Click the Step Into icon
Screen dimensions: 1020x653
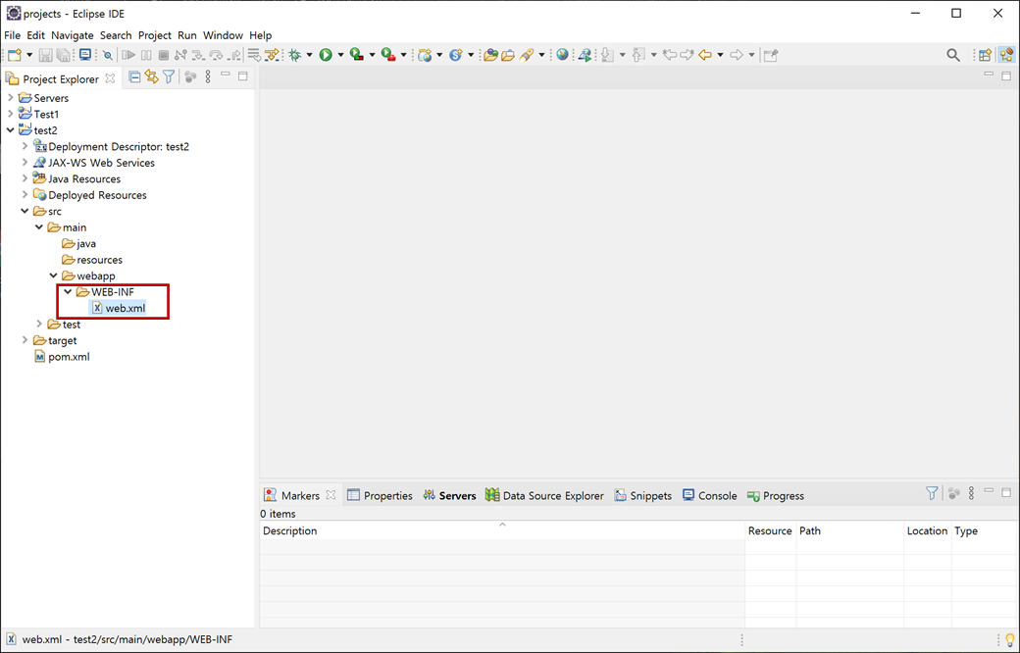pos(198,55)
